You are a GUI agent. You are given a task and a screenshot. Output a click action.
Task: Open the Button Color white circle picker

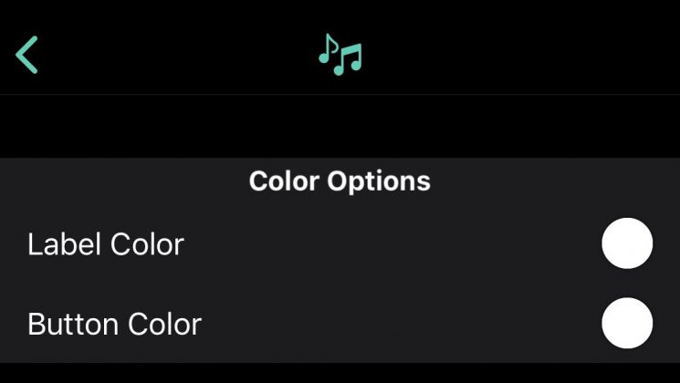click(627, 323)
